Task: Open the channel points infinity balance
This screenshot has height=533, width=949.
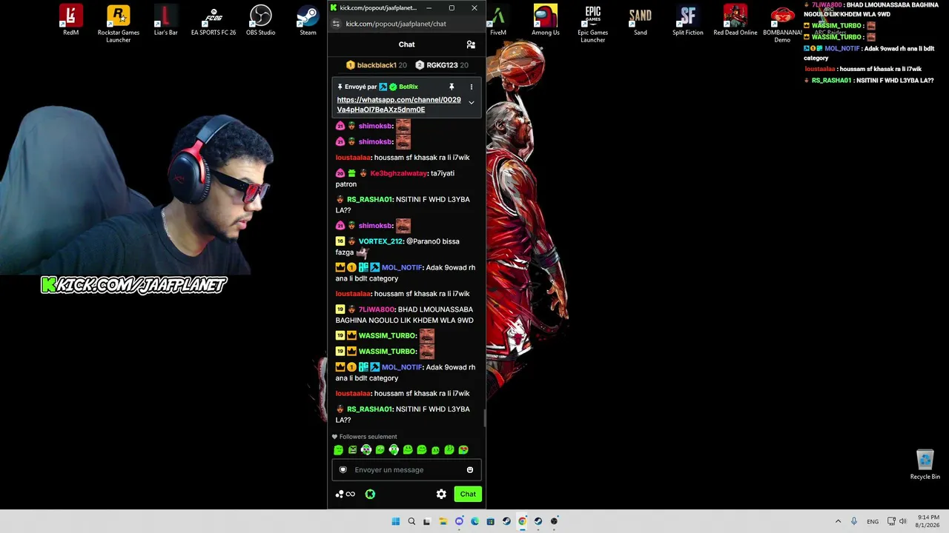Action: (345, 494)
